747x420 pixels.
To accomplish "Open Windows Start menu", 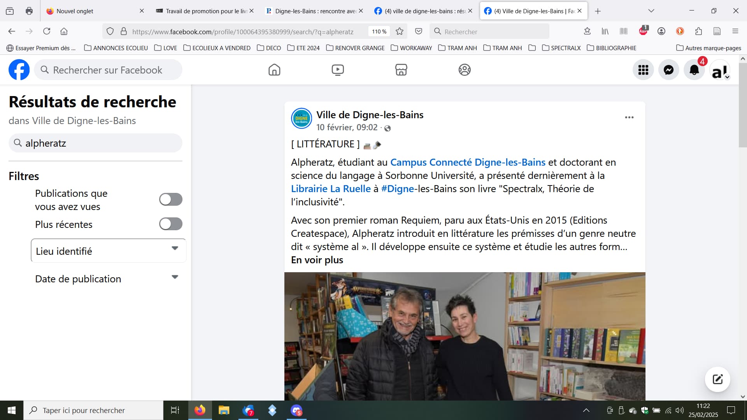I will pyautogui.click(x=12, y=410).
